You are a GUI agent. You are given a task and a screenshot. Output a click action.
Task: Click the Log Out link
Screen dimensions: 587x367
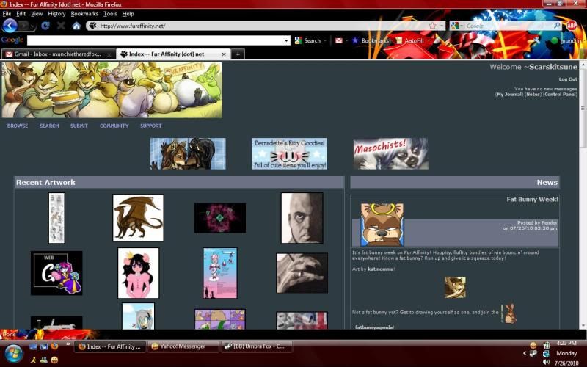[568, 79]
